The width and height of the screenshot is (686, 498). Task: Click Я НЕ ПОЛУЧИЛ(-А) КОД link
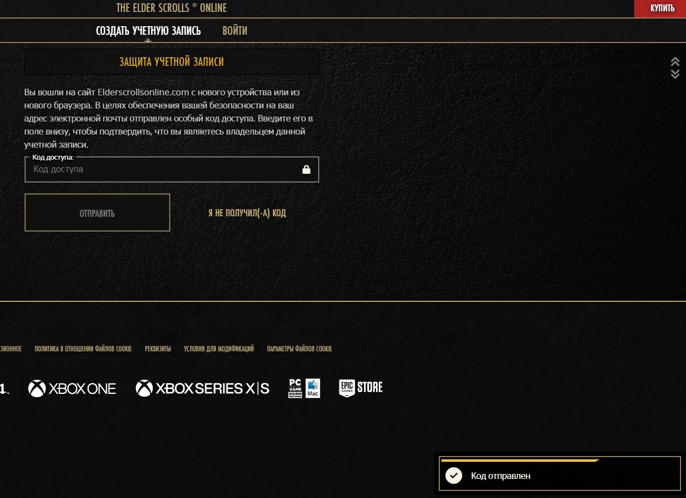coord(247,212)
